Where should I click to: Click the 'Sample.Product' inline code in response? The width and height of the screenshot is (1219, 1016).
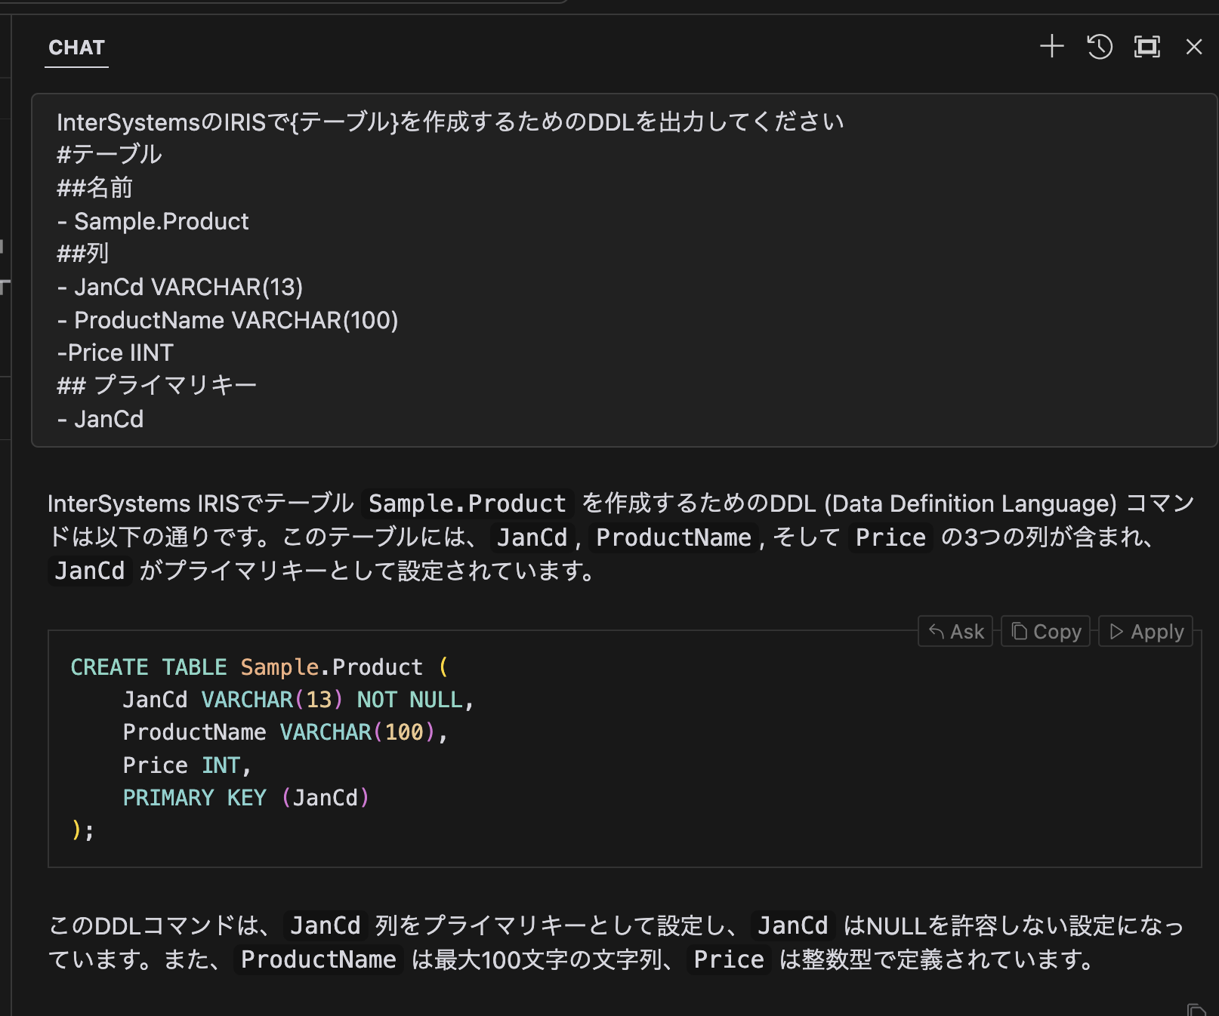click(x=468, y=503)
